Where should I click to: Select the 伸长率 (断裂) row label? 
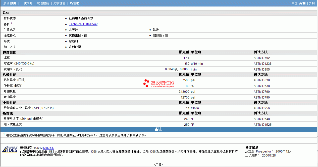[13, 86]
